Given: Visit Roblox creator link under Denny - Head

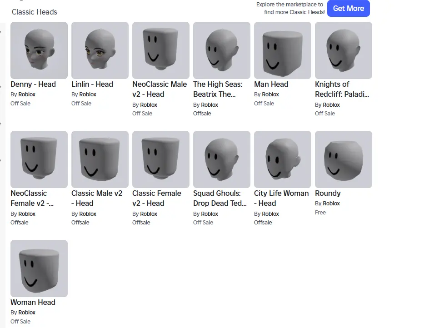Looking at the screenshot, I should point(27,94).
